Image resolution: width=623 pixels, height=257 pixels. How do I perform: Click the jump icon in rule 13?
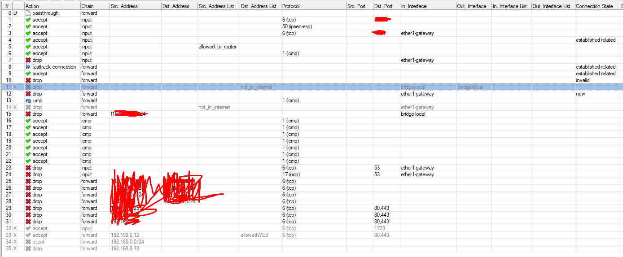tap(28, 100)
